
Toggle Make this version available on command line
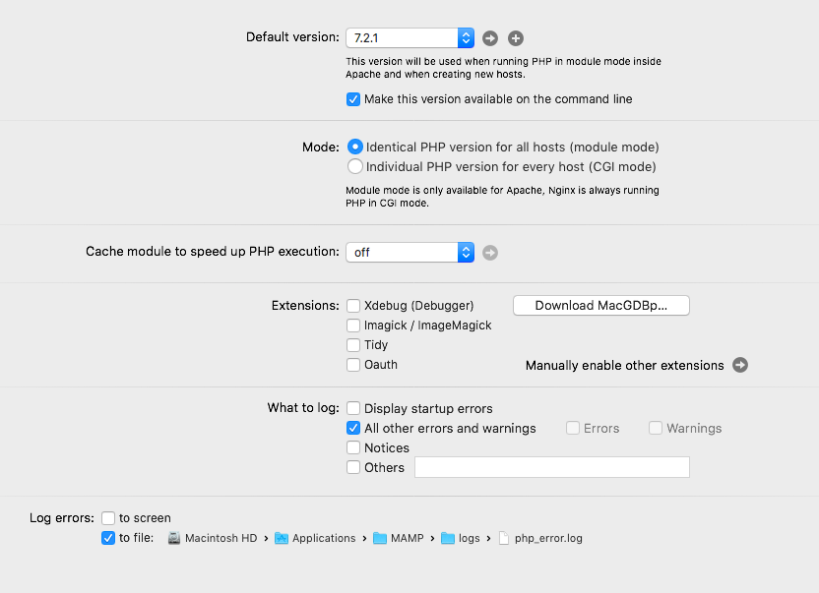353,99
